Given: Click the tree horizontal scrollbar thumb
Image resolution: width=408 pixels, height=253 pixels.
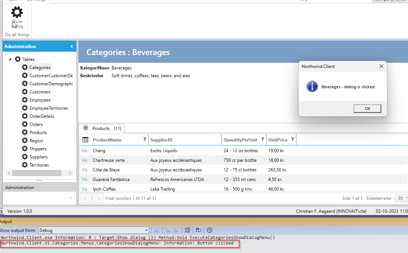Looking at the screenshot, I should point(37,173).
